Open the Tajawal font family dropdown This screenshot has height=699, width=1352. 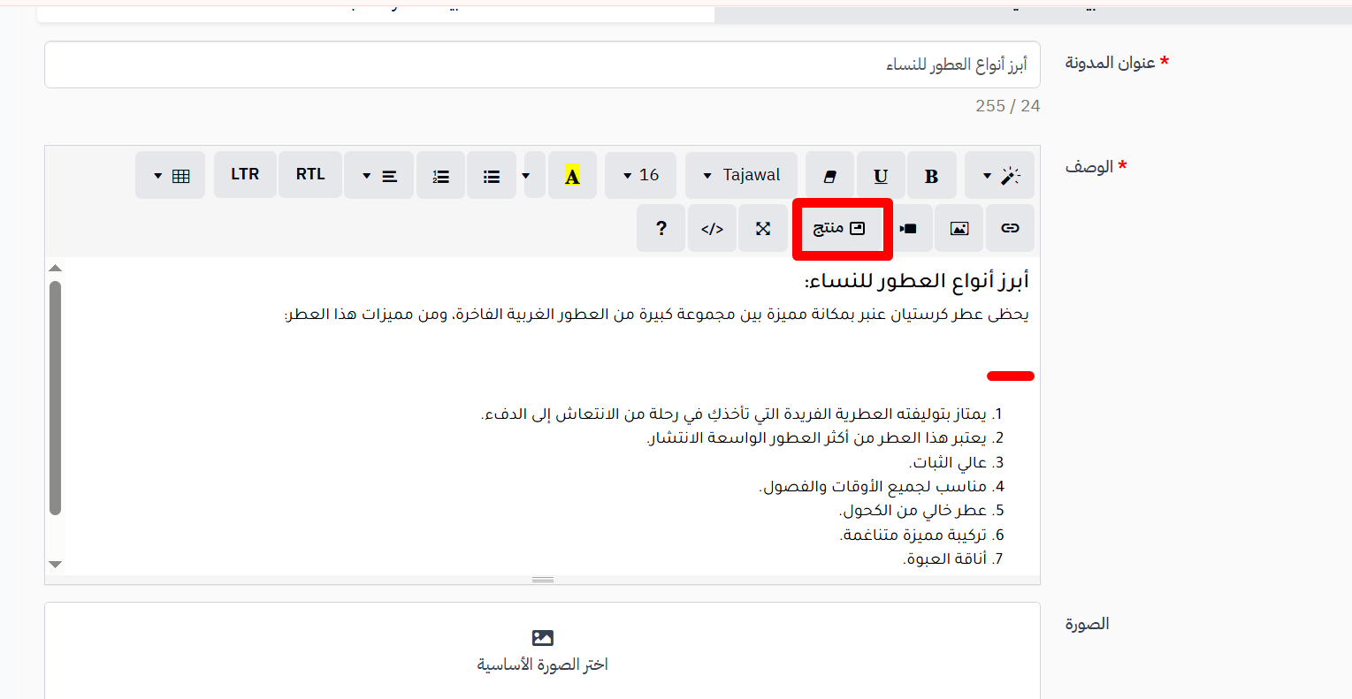coord(741,175)
